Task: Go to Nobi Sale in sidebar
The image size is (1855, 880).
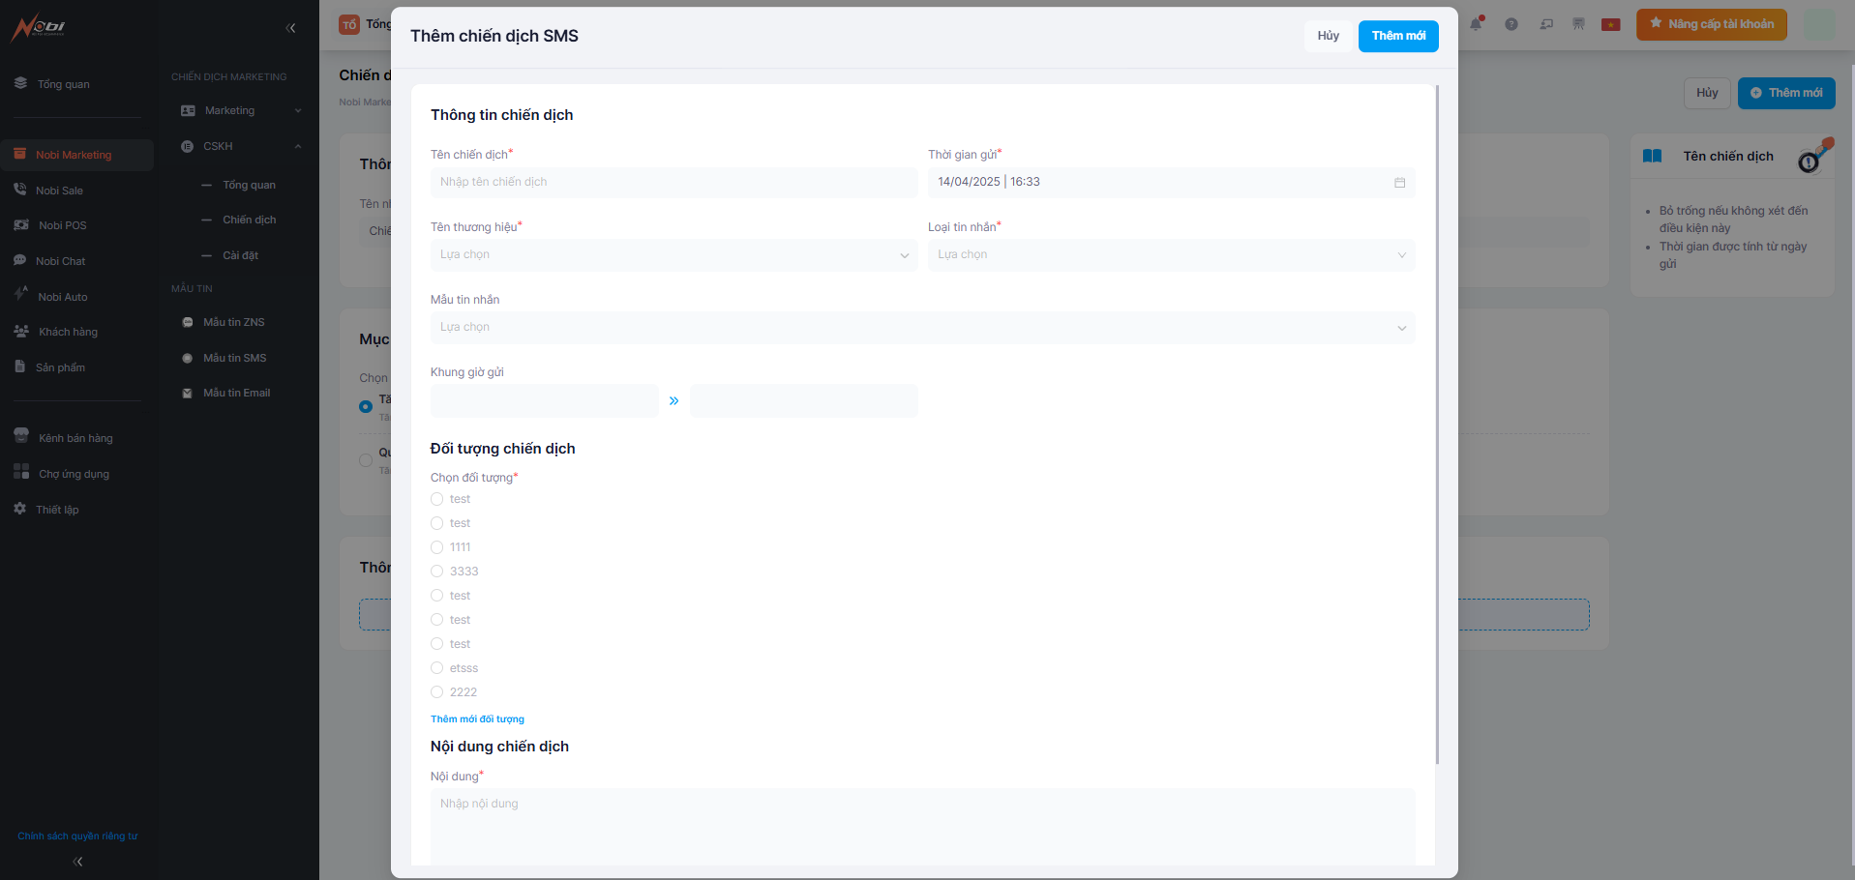Action: 59,191
